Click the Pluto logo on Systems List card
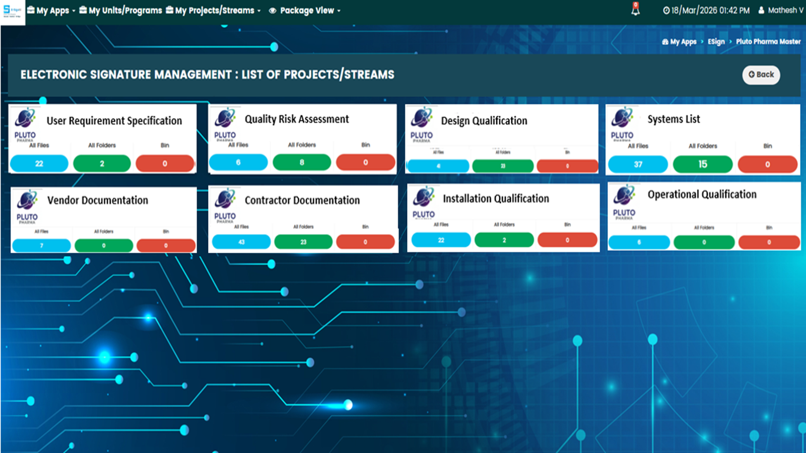Image resolution: width=806 pixels, height=453 pixels. click(622, 123)
